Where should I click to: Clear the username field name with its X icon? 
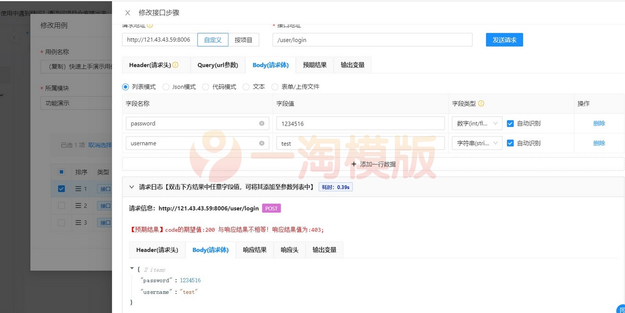[x=261, y=143]
